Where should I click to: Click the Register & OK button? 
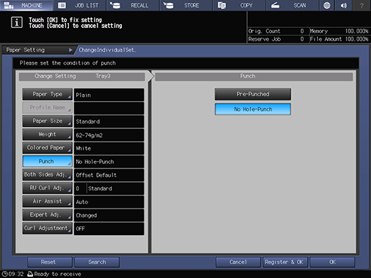click(x=285, y=262)
